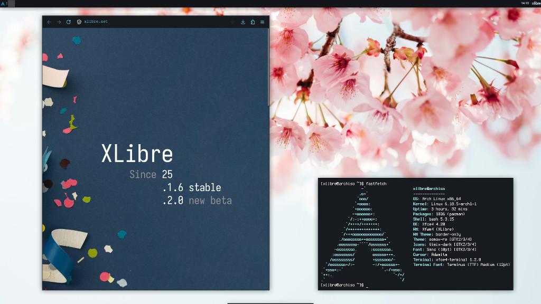Image resolution: width=541 pixels, height=304 pixels.
Task: Click the 'Shell: bash 5.3.15' line
Action: click(433, 219)
